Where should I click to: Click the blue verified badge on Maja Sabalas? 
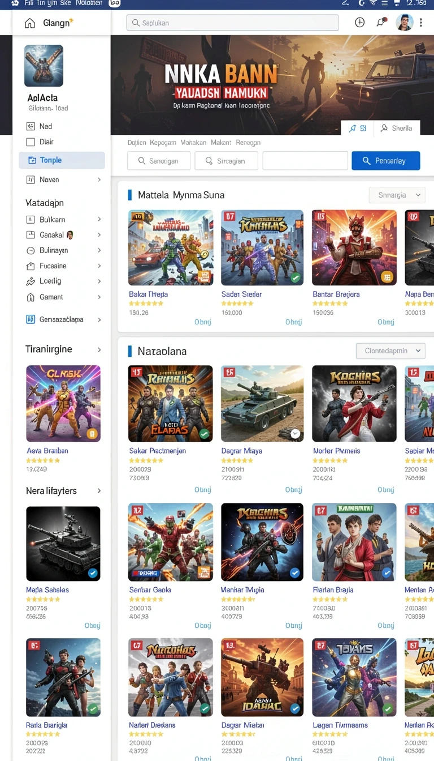[93, 574]
